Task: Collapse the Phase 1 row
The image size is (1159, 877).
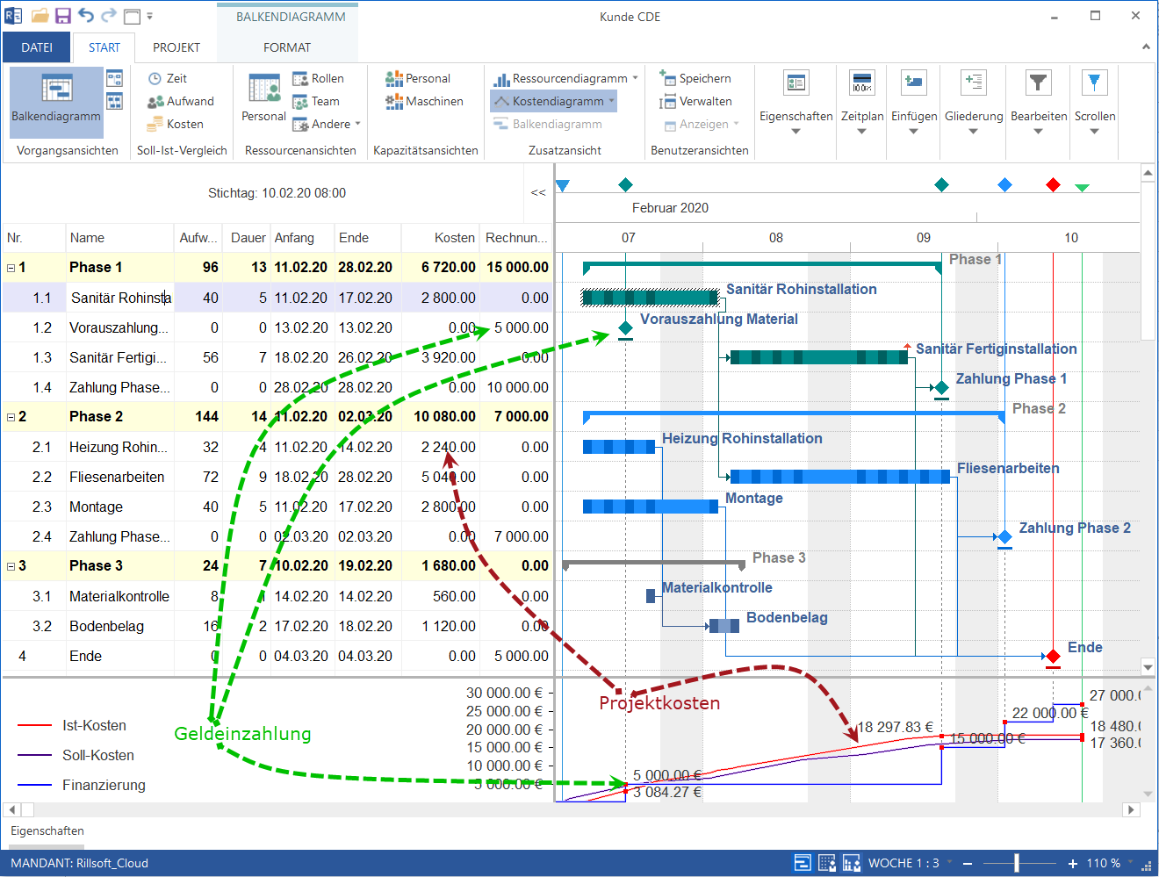Action: click(11, 268)
